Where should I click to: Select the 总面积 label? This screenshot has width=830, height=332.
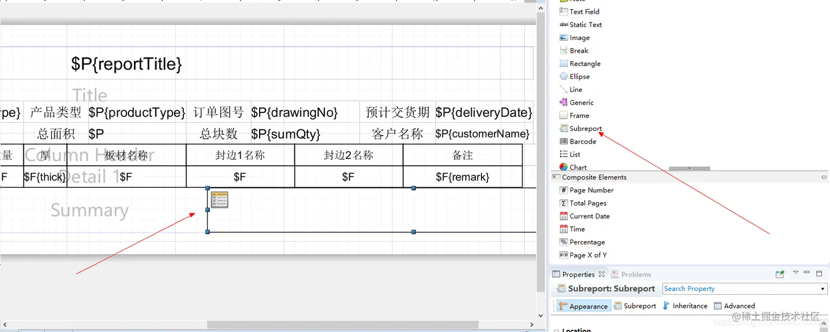(x=55, y=134)
